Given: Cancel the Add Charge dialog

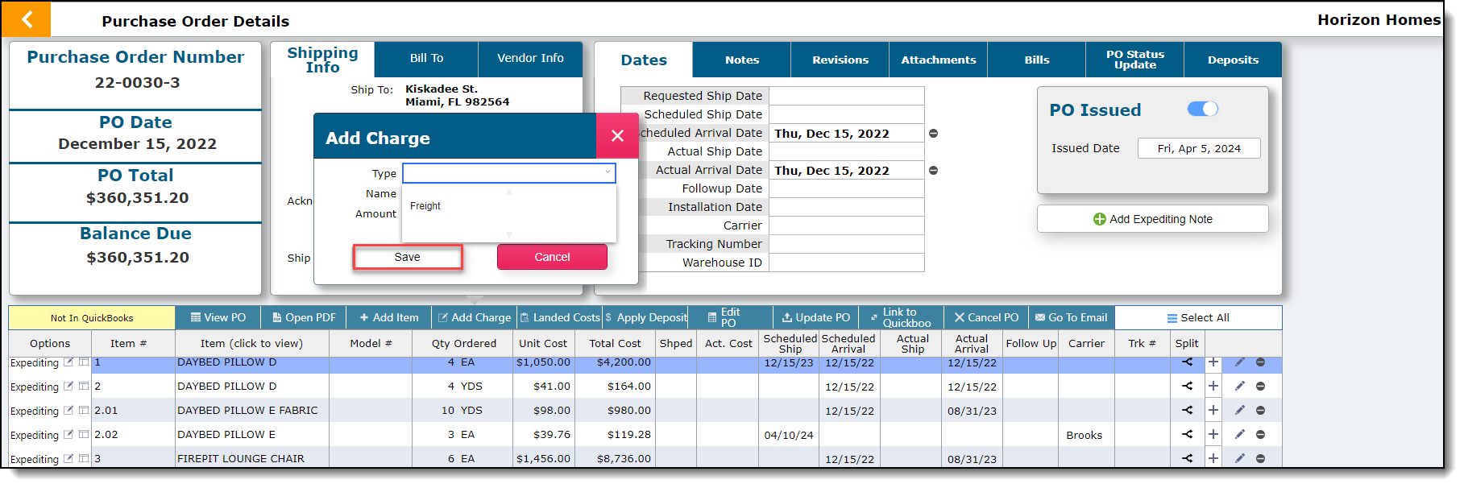Looking at the screenshot, I should [552, 257].
